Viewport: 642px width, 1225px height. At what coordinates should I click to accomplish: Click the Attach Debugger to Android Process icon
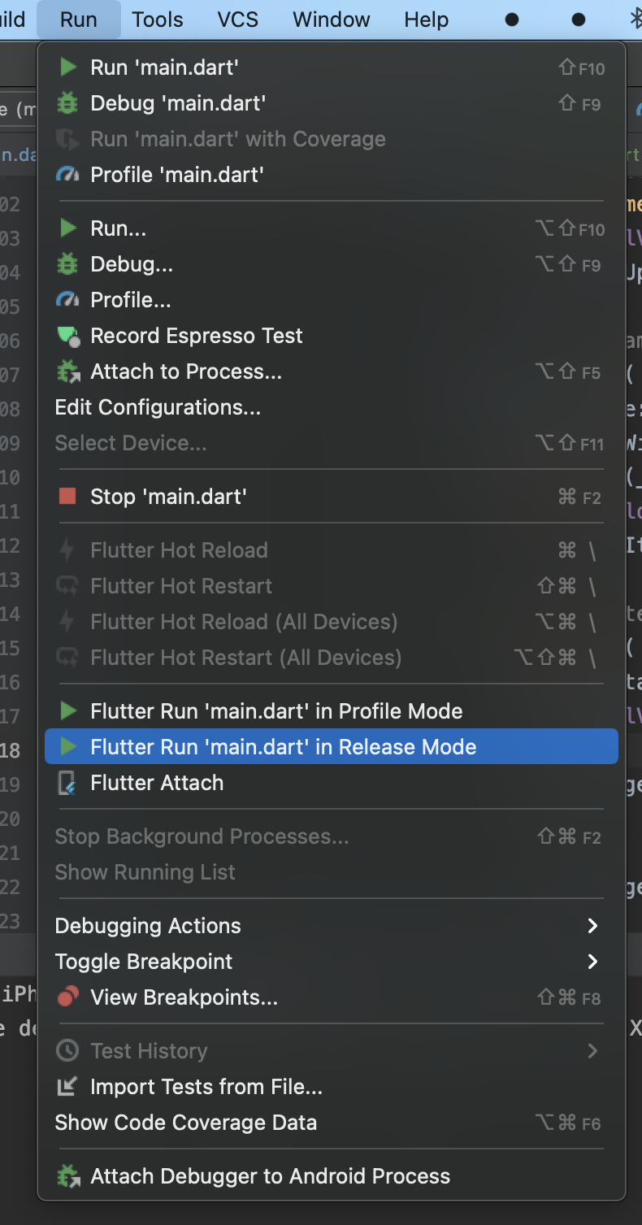[x=68, y=1176]
